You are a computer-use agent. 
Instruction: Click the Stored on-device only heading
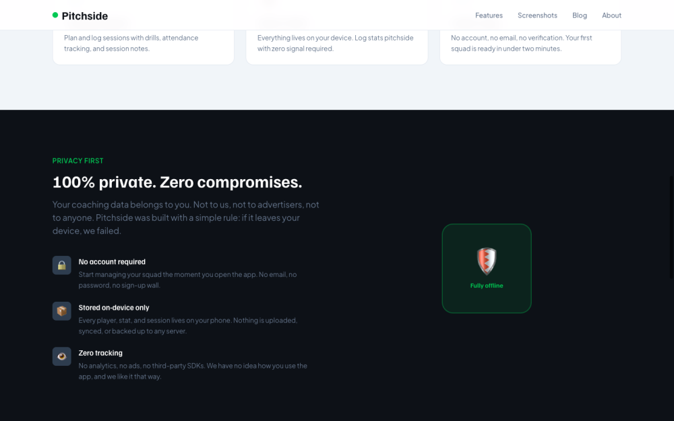coord(114,307)
